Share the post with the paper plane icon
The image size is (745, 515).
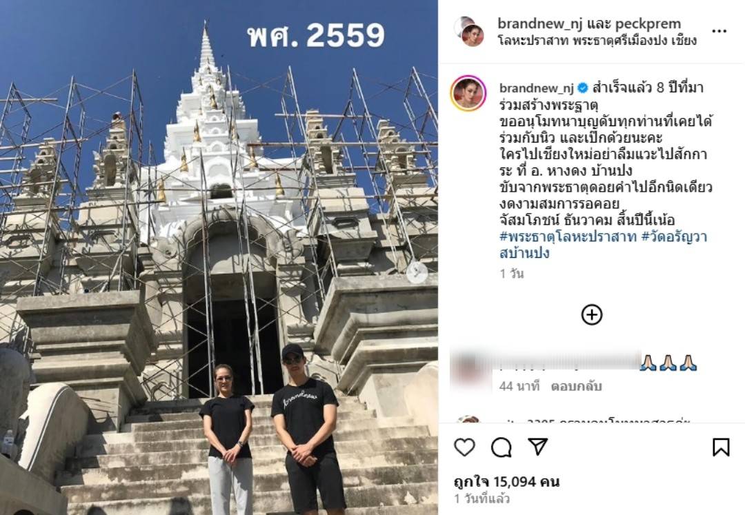click(x=538, y=447)
